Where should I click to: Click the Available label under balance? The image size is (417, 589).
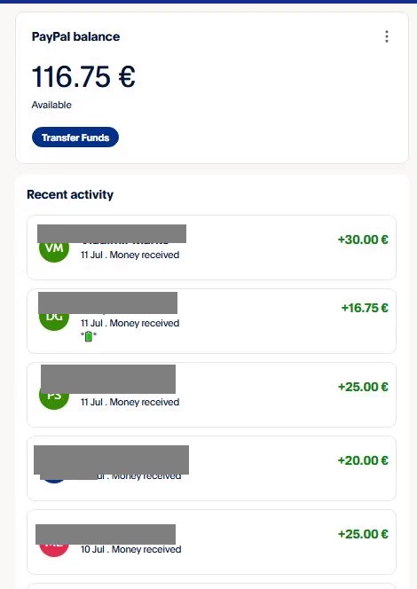click(51, 105)
